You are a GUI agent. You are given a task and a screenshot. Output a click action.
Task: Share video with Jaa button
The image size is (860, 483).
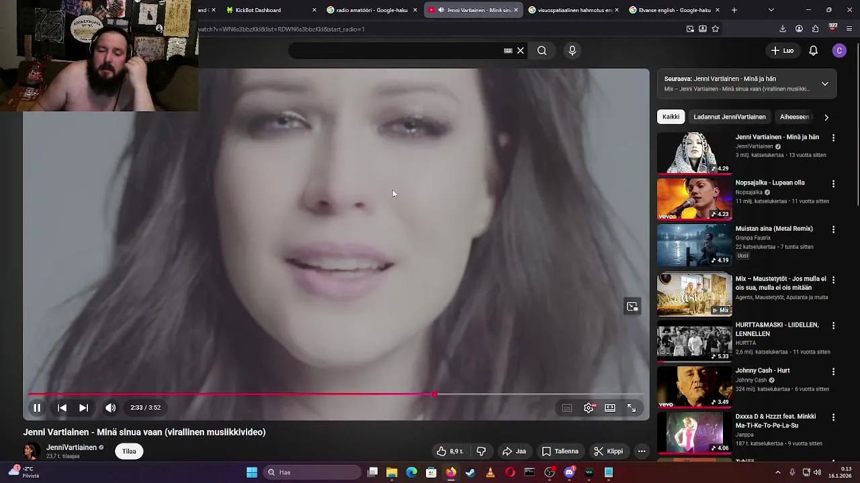[x=514, y=451]
